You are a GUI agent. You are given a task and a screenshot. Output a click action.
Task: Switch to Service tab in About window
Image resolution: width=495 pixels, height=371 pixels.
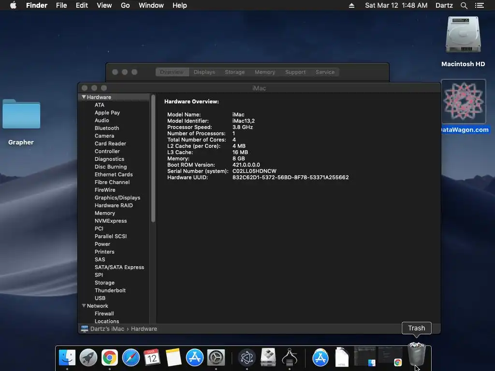click(x=325, y=72)
